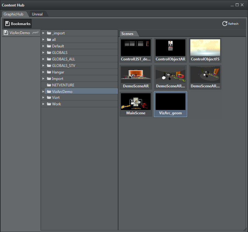The height and width of the screenshot is (232, 248).
Task: Maximize the Content Hub window
Action: pyautogui.click(x=237, y=5)
